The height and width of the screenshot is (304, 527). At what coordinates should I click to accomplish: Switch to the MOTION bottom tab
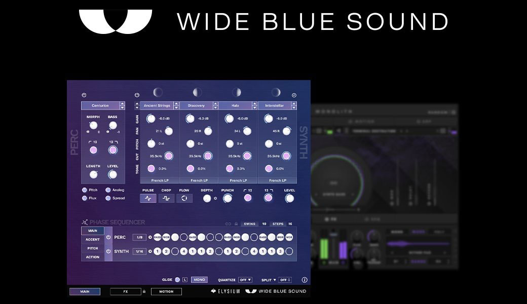click(x=166, y=291)
